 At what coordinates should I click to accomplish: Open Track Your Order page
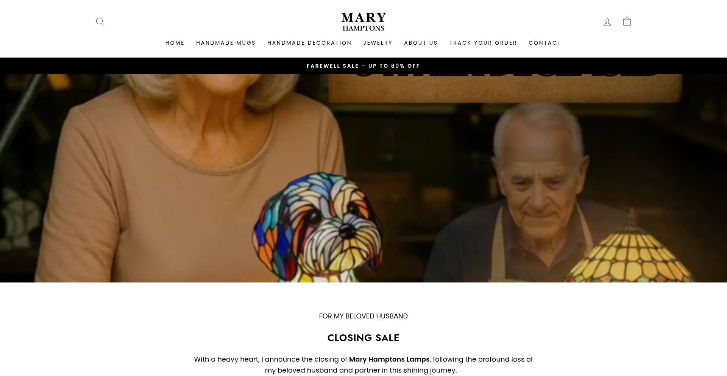click(483, 43)
